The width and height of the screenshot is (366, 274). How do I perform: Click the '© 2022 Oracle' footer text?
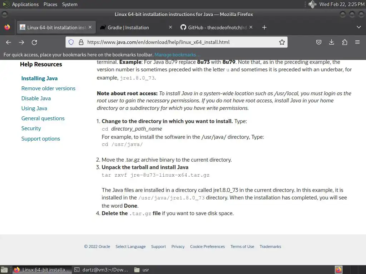click(97, 247)
